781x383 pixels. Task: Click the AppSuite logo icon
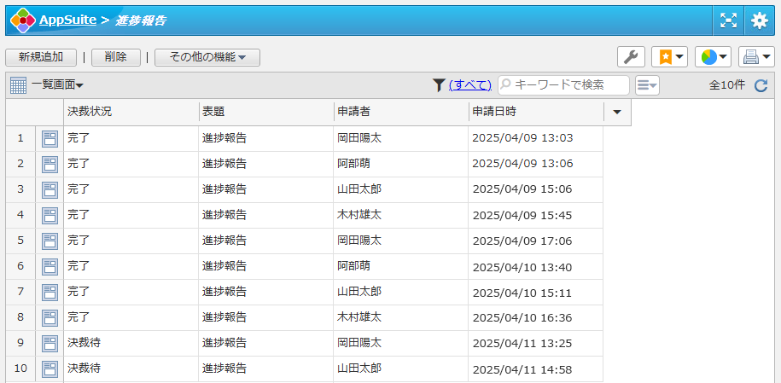(22, 20)
